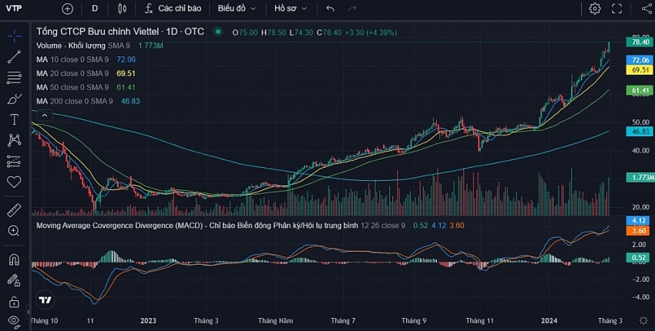The image size is (655, 331).
Task: Select the text annotation tool
Action: (x=14, y=119)
